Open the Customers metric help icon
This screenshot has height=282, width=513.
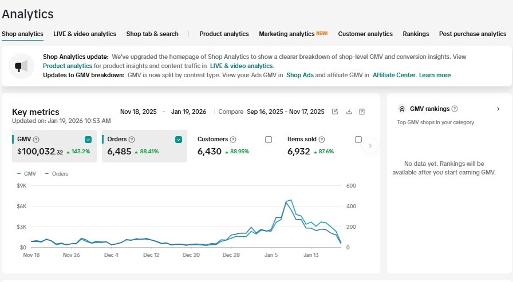pos(233,140)
